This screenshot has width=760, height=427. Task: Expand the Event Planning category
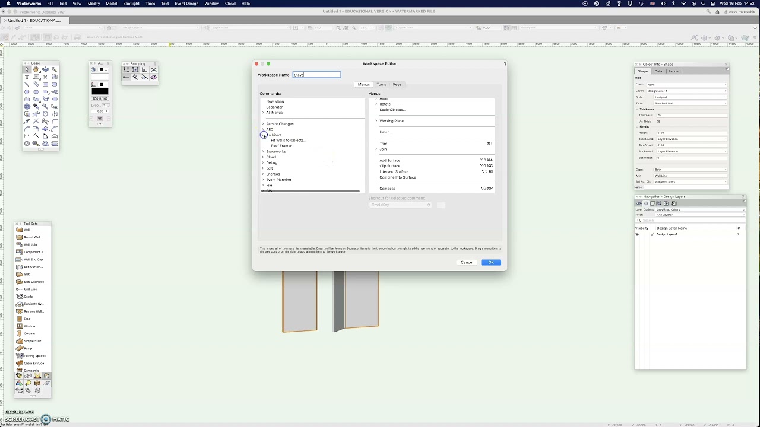pyautogui.click(x=263, y=180)
